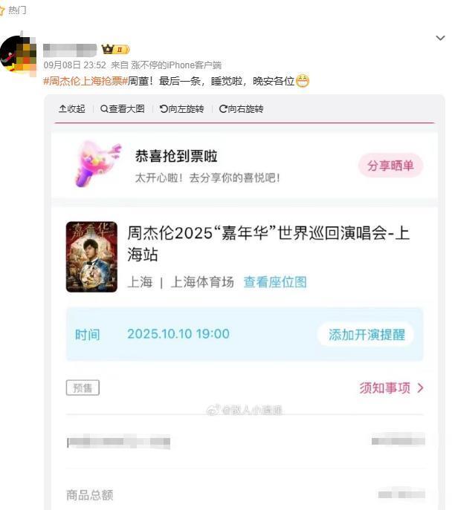Click 添加开演提醒 reminder button

(x=367, y=334)
